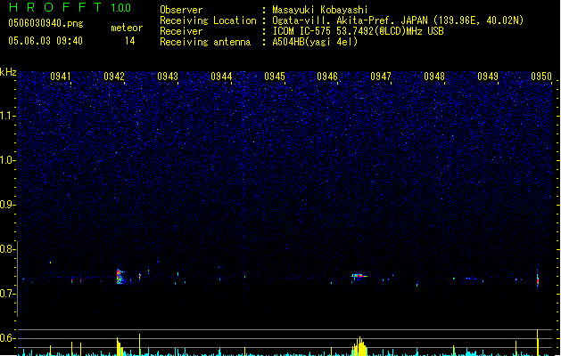Click the 'Receiving antenna' field label
This screenshot has height=356, width=561.
[x=205, y=42]
